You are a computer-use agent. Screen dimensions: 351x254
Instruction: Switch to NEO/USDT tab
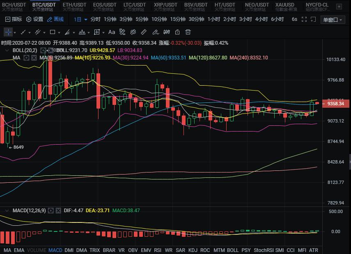pyautogui.click(x=257, y=7)
